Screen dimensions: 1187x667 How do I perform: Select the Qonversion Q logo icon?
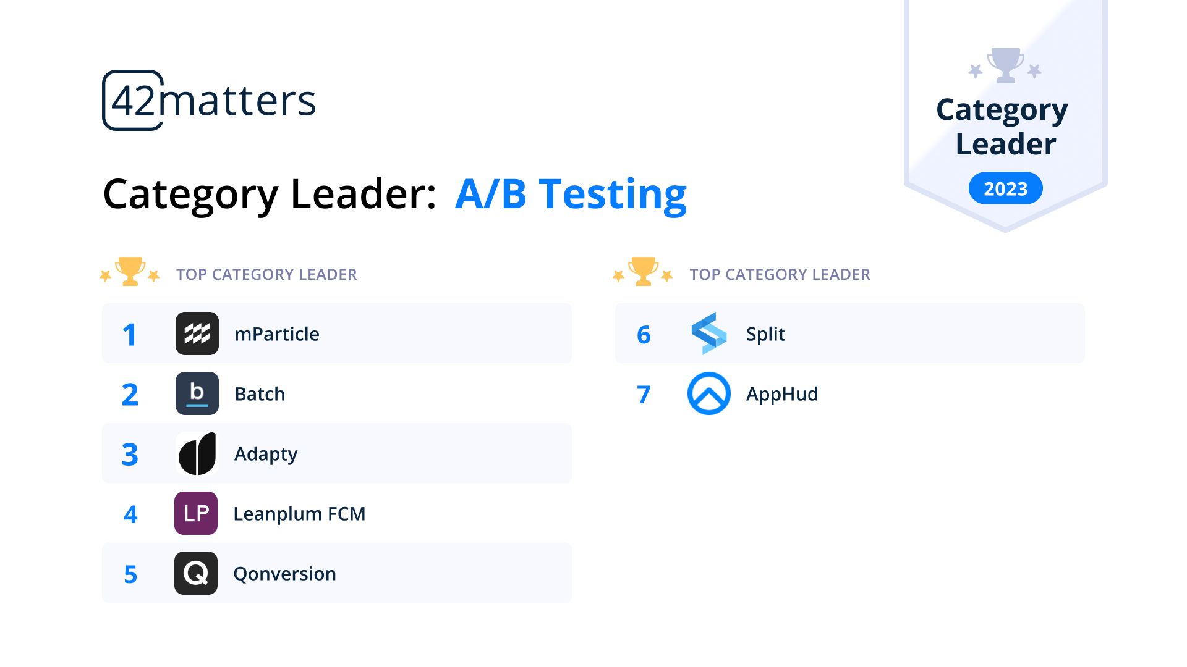[x=196, y=573]
